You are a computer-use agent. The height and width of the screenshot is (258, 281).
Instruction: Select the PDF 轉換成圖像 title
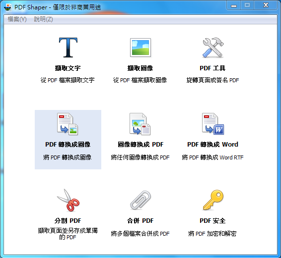(x=68, y=145)
